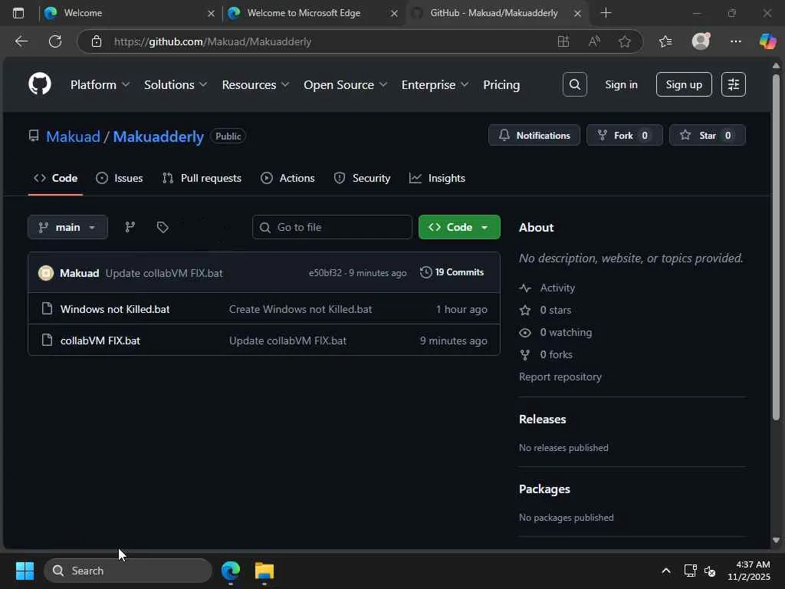Add this page to favorites with the star icon
The image size is (785, 589).
pos(624,41)
